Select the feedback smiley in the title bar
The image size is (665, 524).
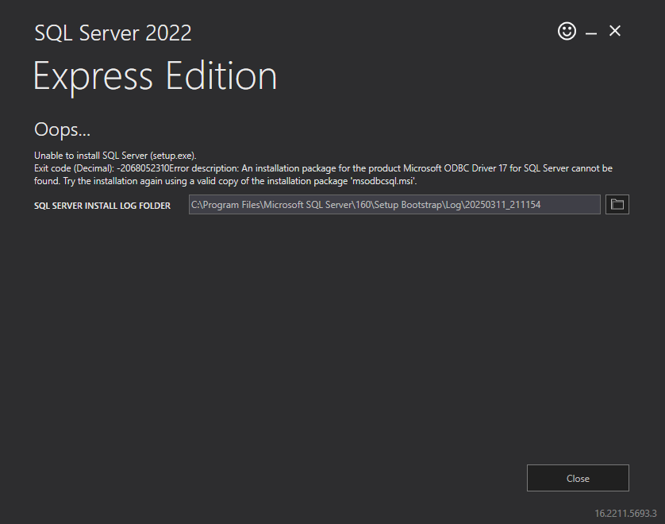pyautogui.click(x=567, y=31)
